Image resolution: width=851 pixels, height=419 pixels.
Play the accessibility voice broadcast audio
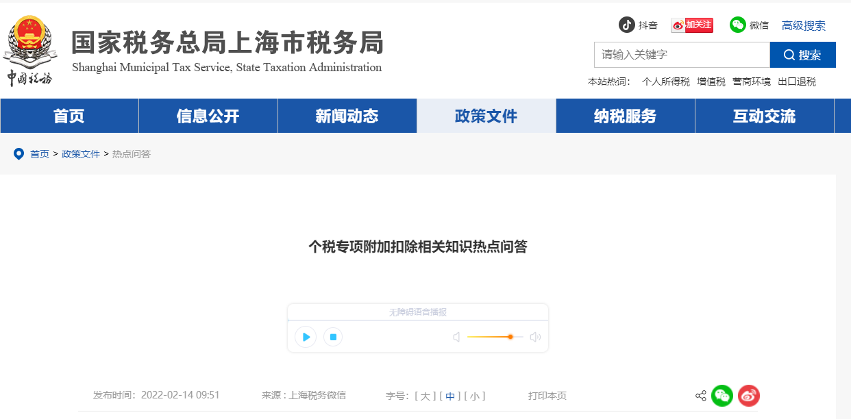[305, 337]
